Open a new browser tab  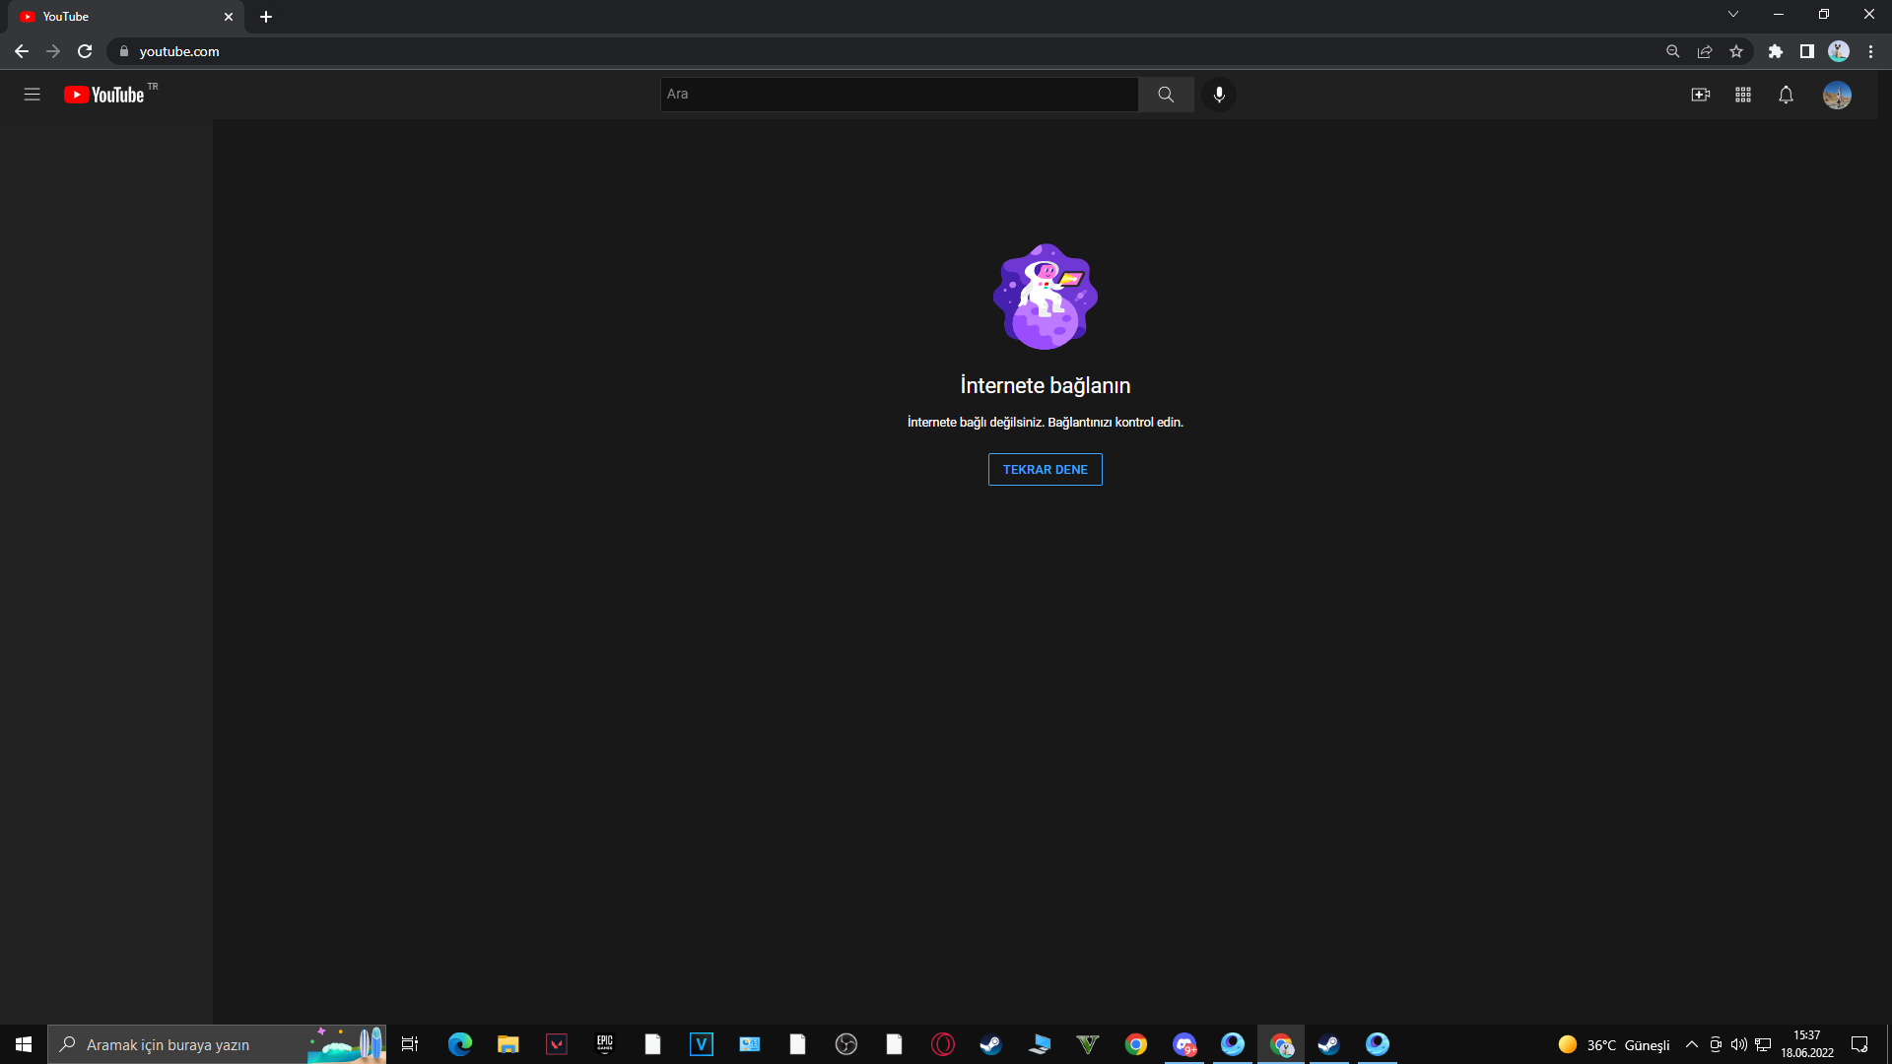[x=266, y=17]
